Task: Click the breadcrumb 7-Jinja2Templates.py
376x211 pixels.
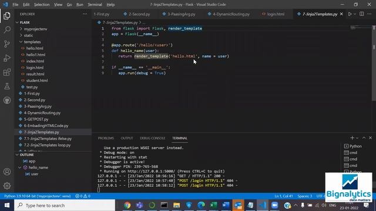Action: click(x=120, y=22)
